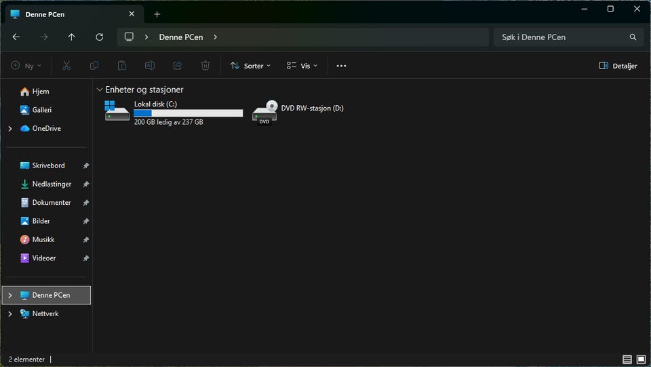Screen dimensions: 651x367
Task: Open the Vis view options dropdown
Action: point(302,66)
